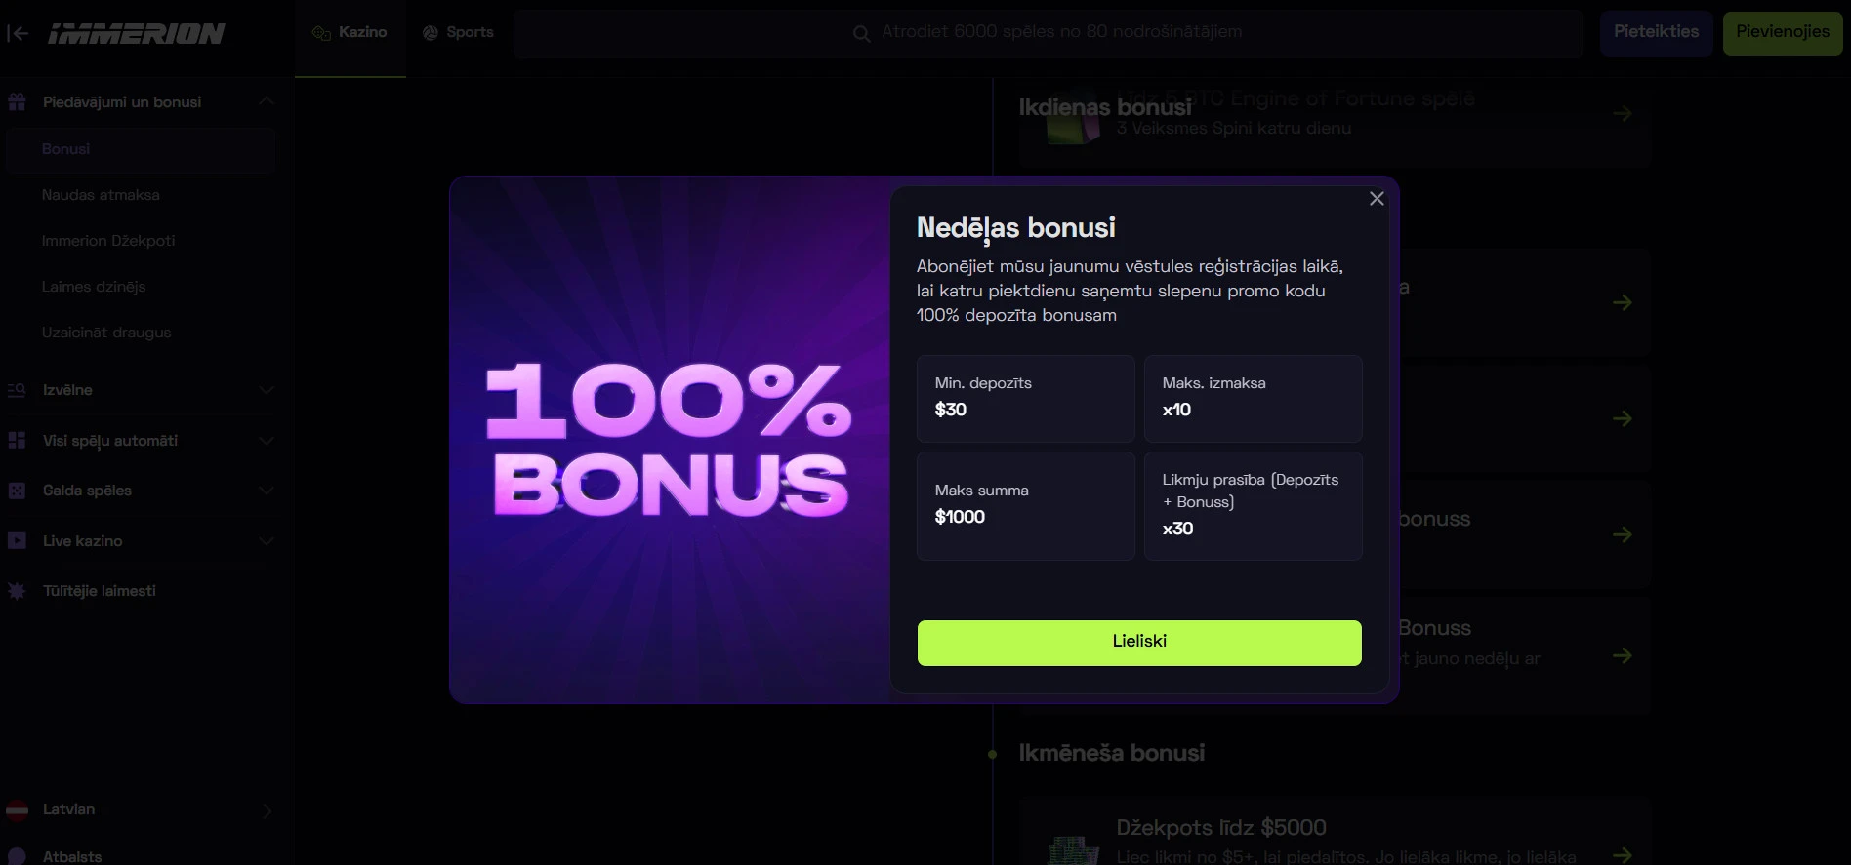Click the Latvian flag icon
The height and width of the screenshot is (865, 1851).
pos(17,810)
